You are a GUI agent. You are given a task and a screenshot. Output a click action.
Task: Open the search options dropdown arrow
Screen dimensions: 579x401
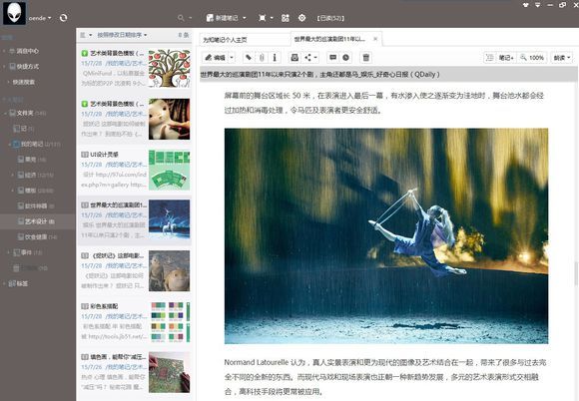(190, 18)
